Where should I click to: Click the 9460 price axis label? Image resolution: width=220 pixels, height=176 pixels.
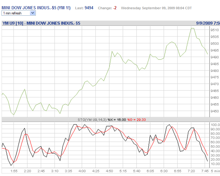point(215,98)
